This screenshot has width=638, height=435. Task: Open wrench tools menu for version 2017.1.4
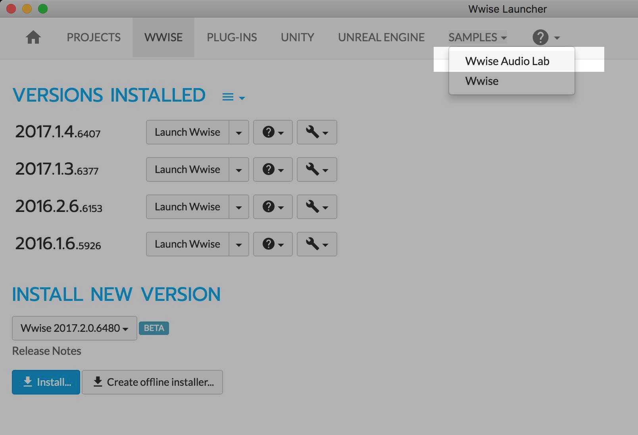317,132
